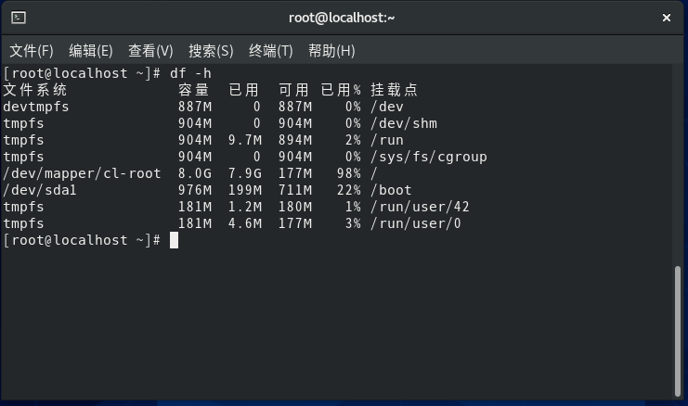Image resolution: width=688 pixels, height=406 pixels.
Task: Click the devtmpfs filesystem name
Action: [36, 107]
